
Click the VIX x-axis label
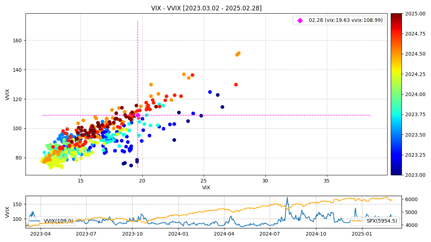[x=206, y=188]
